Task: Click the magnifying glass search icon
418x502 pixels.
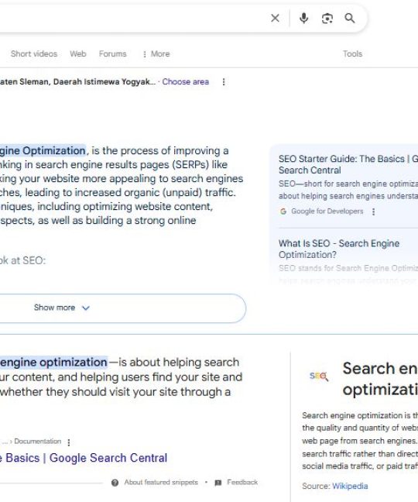Action: pyautogui.click(x=350, y=19)
